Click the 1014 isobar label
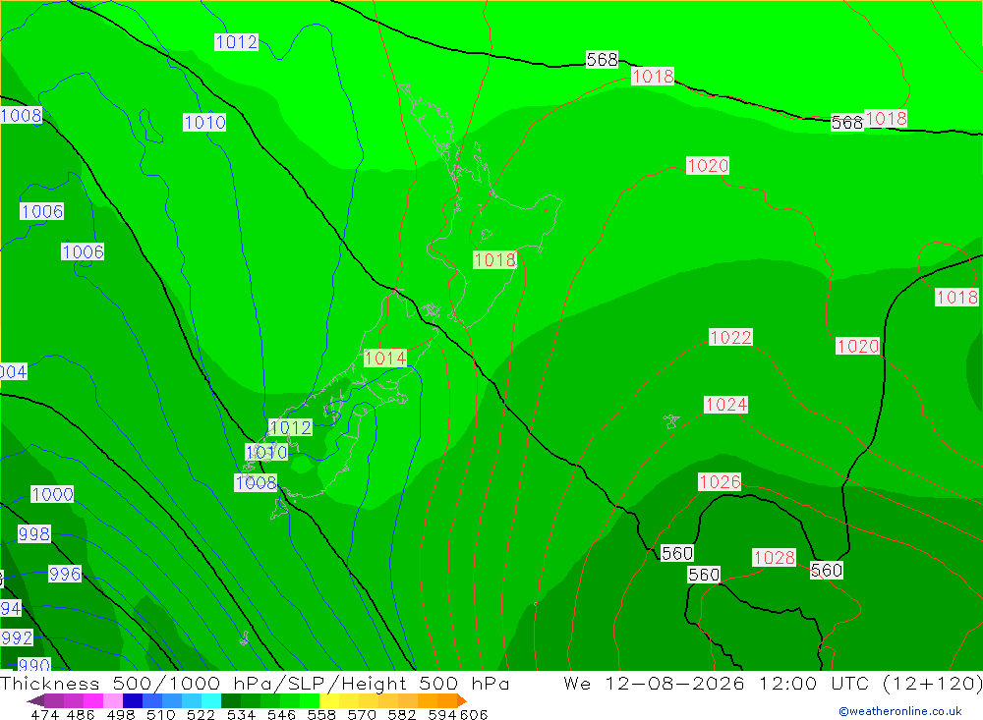 tap(385, 358)
